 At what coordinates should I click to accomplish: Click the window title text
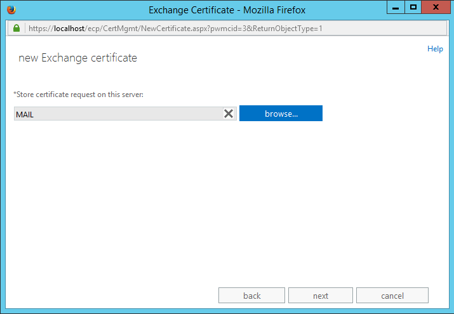pos(227,10)
